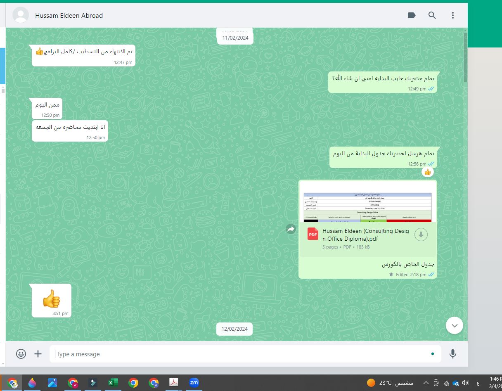The width and height of the screenshot is (502, 391).
Task: Click the 12/02/2024 date chip
Action: 234,329
